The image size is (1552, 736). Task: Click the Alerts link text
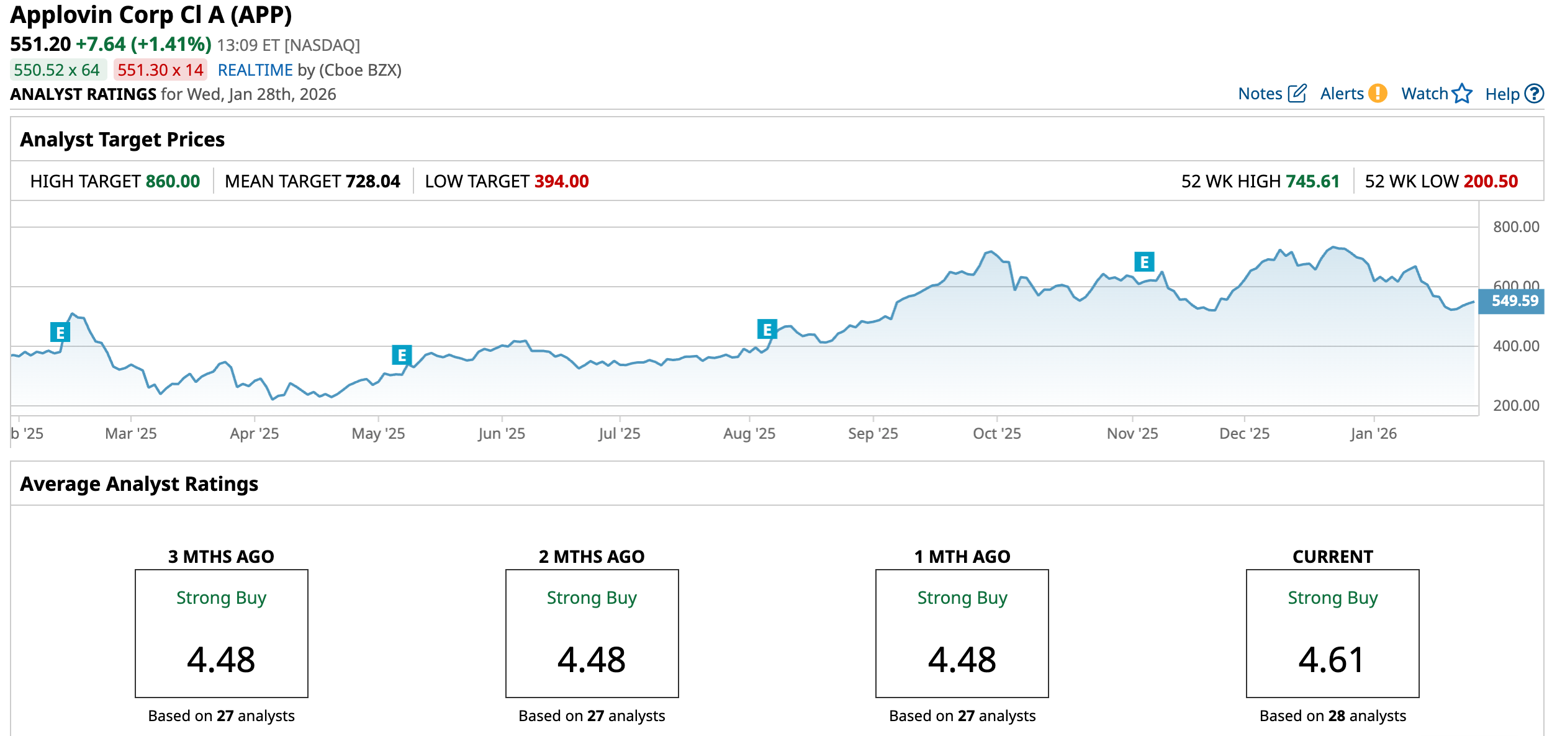point(1342,94)
